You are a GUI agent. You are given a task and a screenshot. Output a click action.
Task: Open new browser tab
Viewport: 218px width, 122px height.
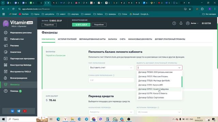click(x=189, y=3)
